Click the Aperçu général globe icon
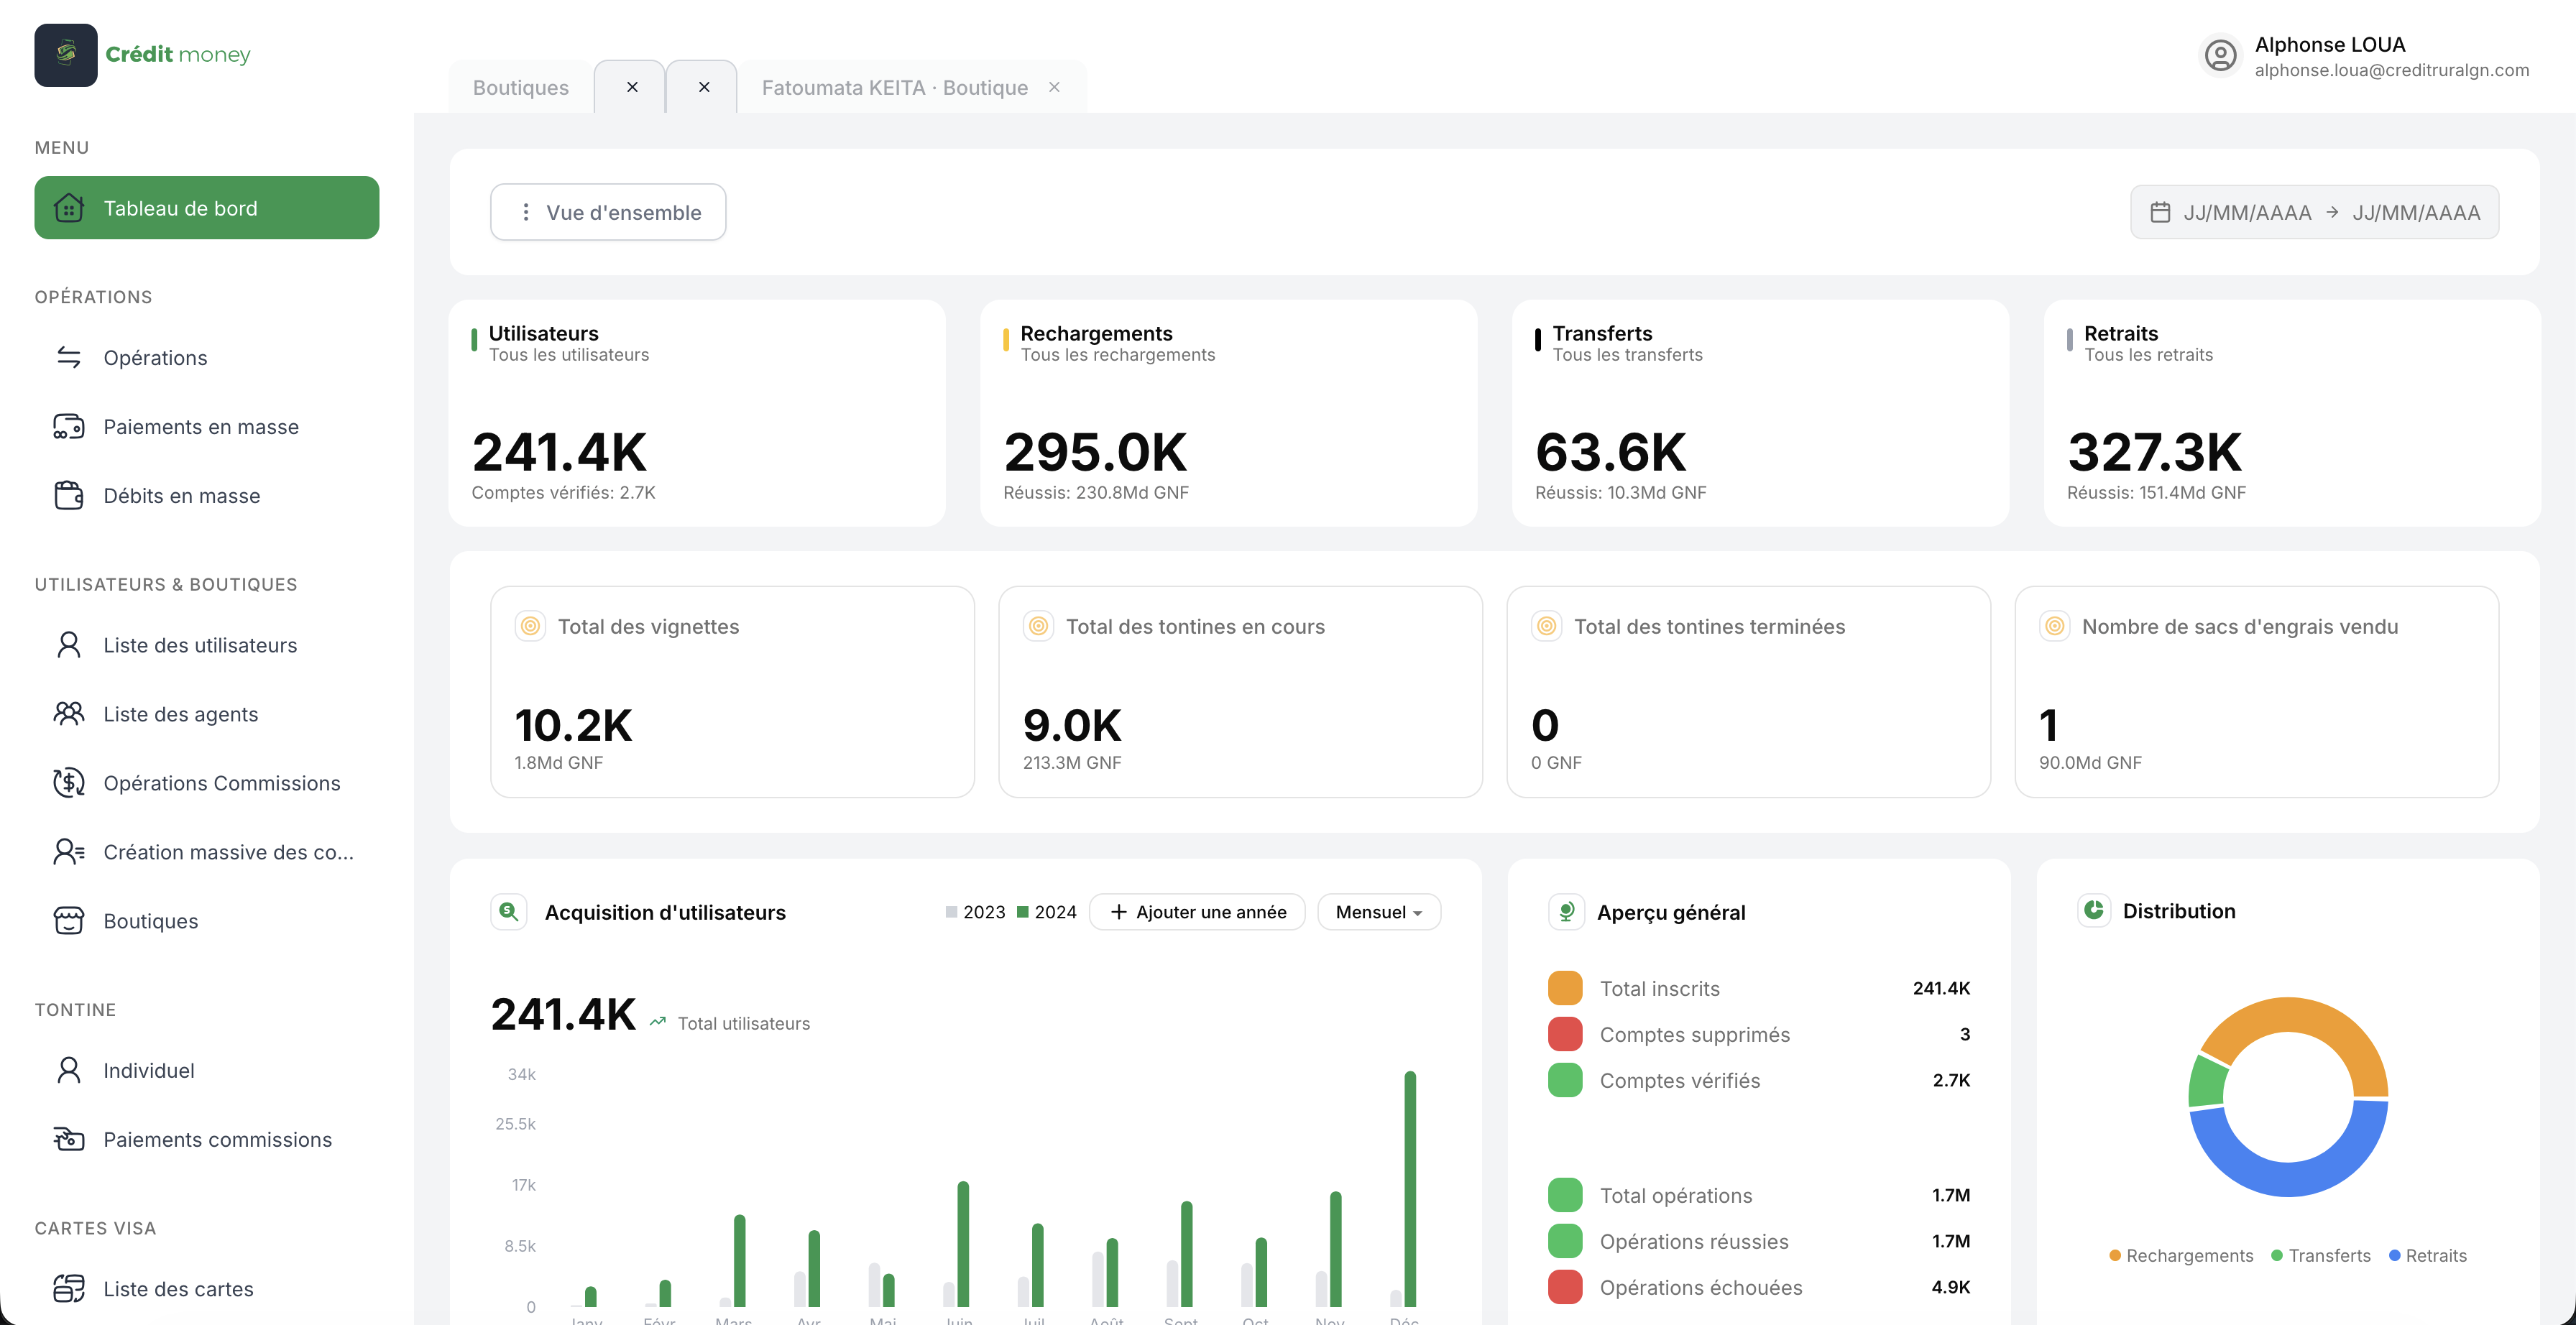 tap(1566, 911)
